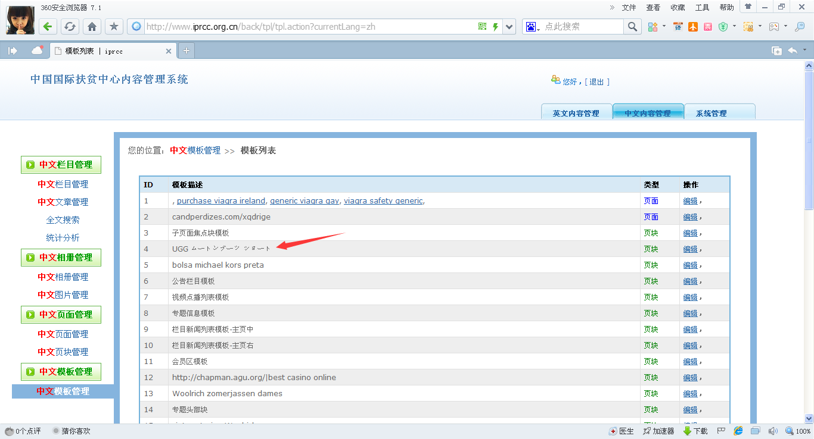
Task: Switch to 系统管理 tab
Action: (x=719, y=112)
